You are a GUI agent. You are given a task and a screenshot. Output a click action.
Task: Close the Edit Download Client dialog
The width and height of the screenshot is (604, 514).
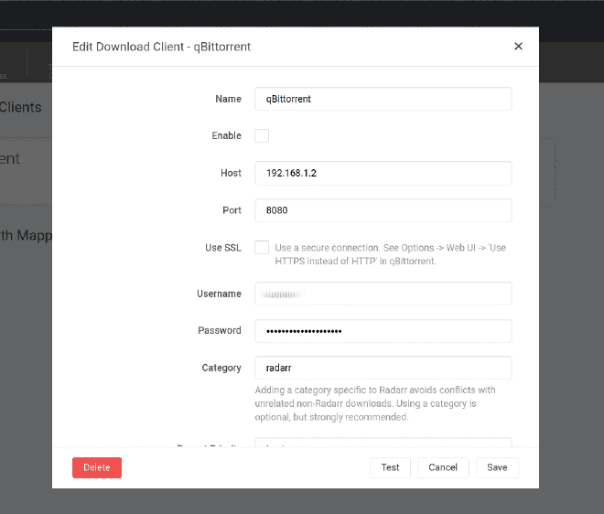(518, 47)
